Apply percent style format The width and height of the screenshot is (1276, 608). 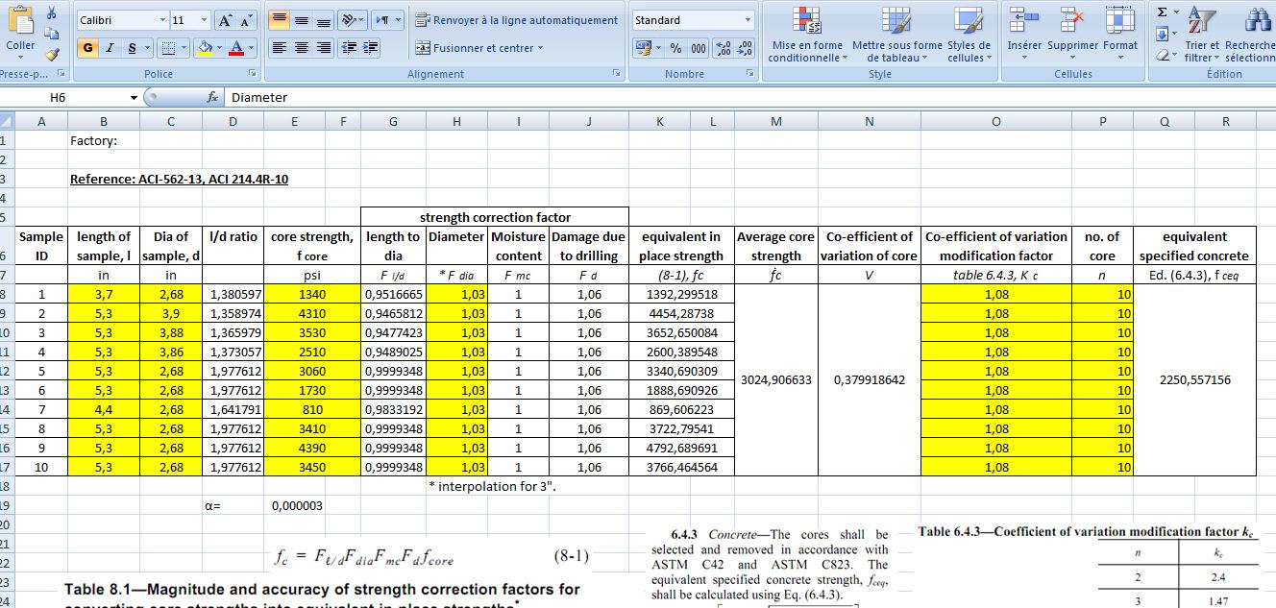(676, 48)
